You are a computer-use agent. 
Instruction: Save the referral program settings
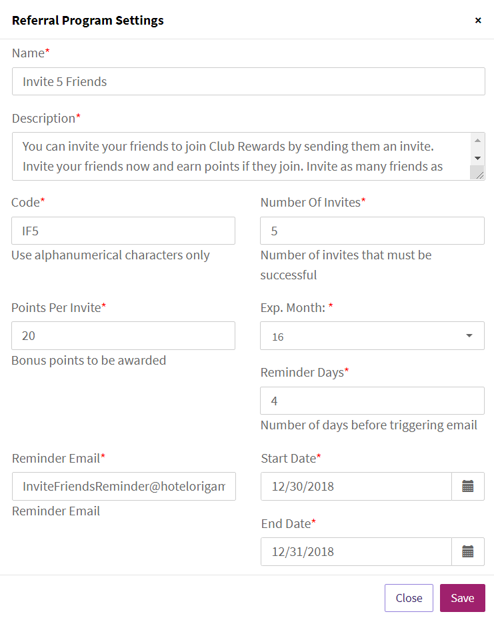(x=463, y=597)
